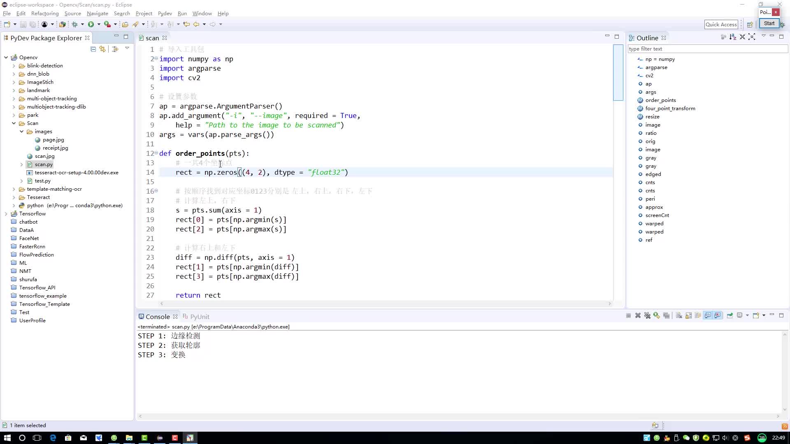Click the four_point_transform outline entry

click(670, 108)
